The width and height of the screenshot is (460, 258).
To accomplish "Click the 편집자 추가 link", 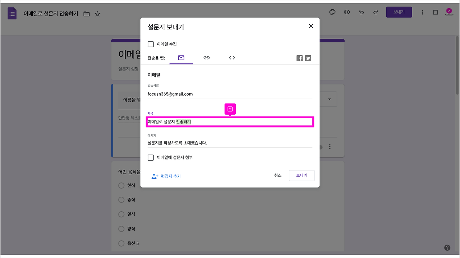I will click(170, 176).
